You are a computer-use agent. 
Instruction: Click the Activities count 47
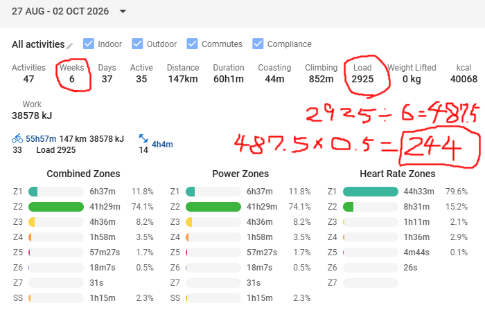pyautogui.click(x=28, y=79)
